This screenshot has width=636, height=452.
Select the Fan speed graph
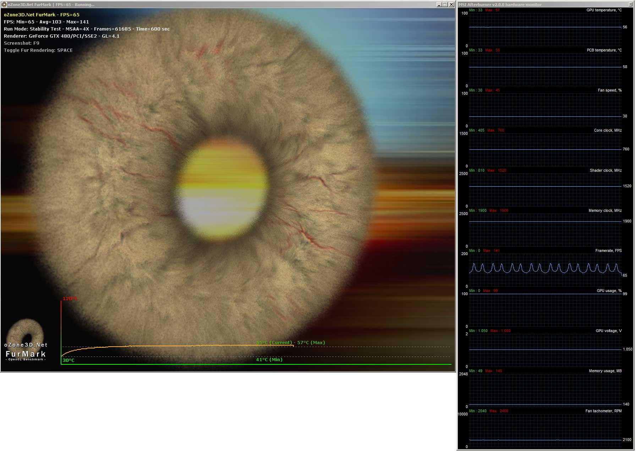point(545,110)
